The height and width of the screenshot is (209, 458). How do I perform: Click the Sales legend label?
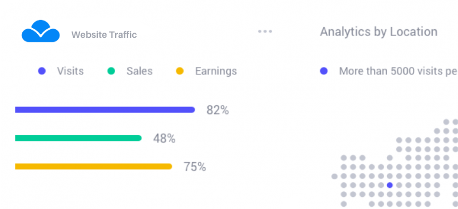(139, 71)
